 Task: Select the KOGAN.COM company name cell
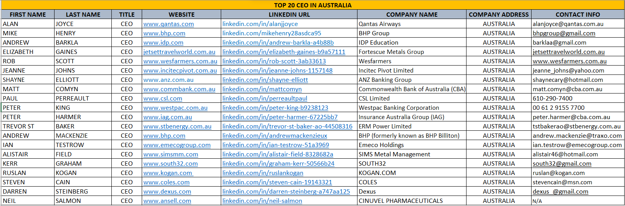click(x=412, y=173)
